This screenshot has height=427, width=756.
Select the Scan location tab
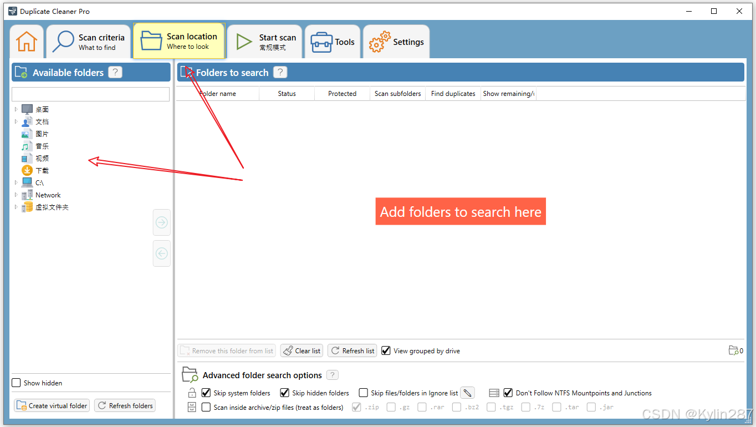[x=179, y=40]
